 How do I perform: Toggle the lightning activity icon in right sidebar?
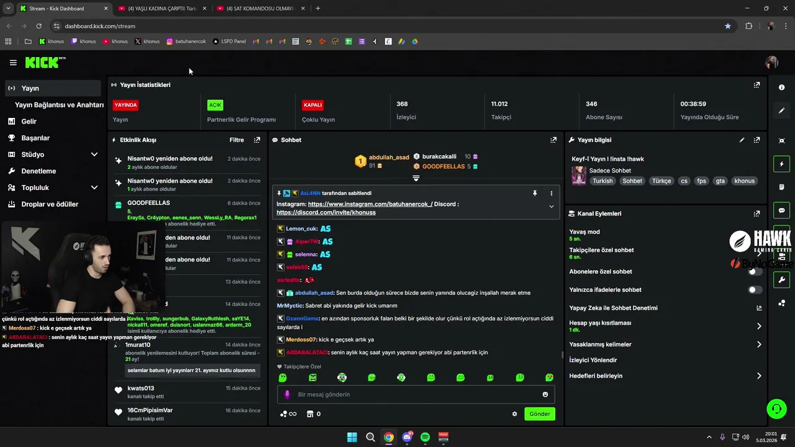781,164
